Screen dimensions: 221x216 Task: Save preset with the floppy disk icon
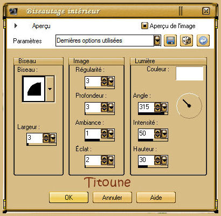click(170, 40)
